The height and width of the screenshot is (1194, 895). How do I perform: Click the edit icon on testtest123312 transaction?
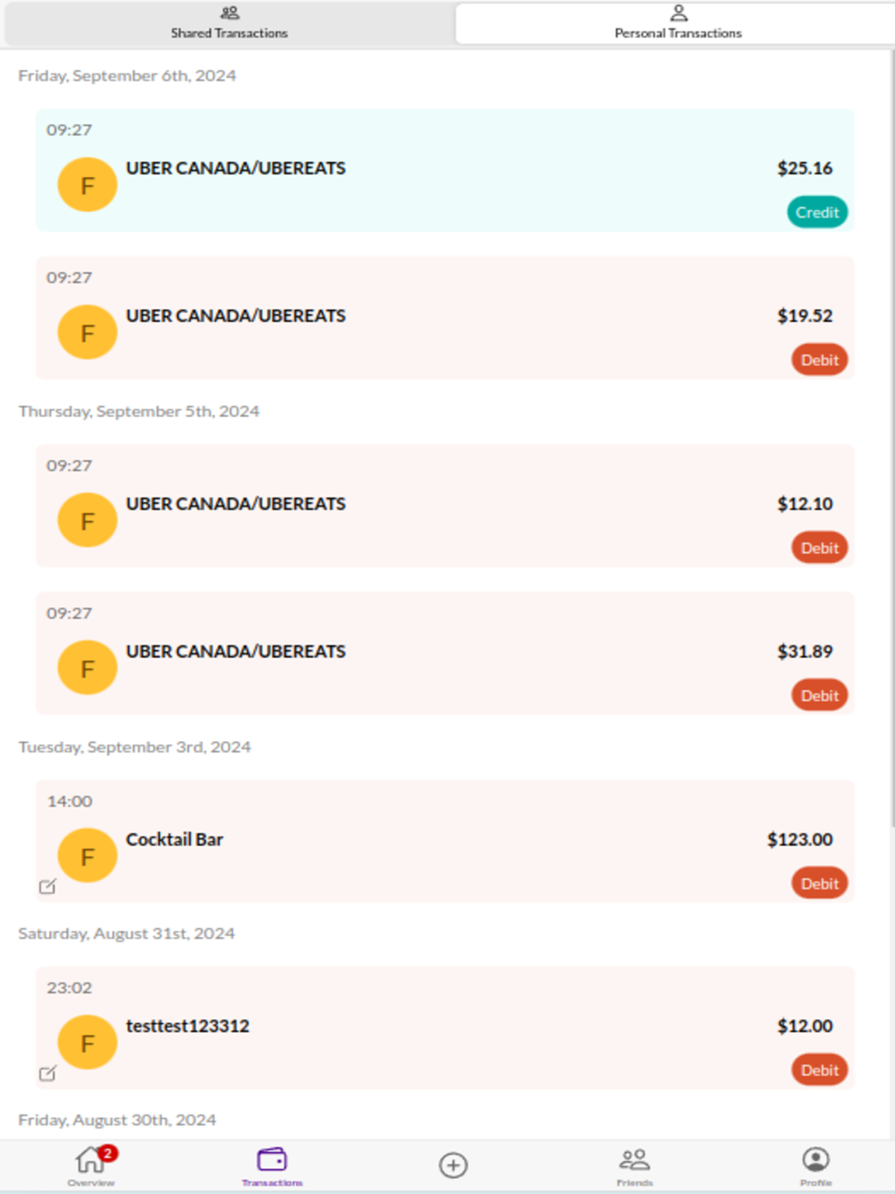[47, 1072]
